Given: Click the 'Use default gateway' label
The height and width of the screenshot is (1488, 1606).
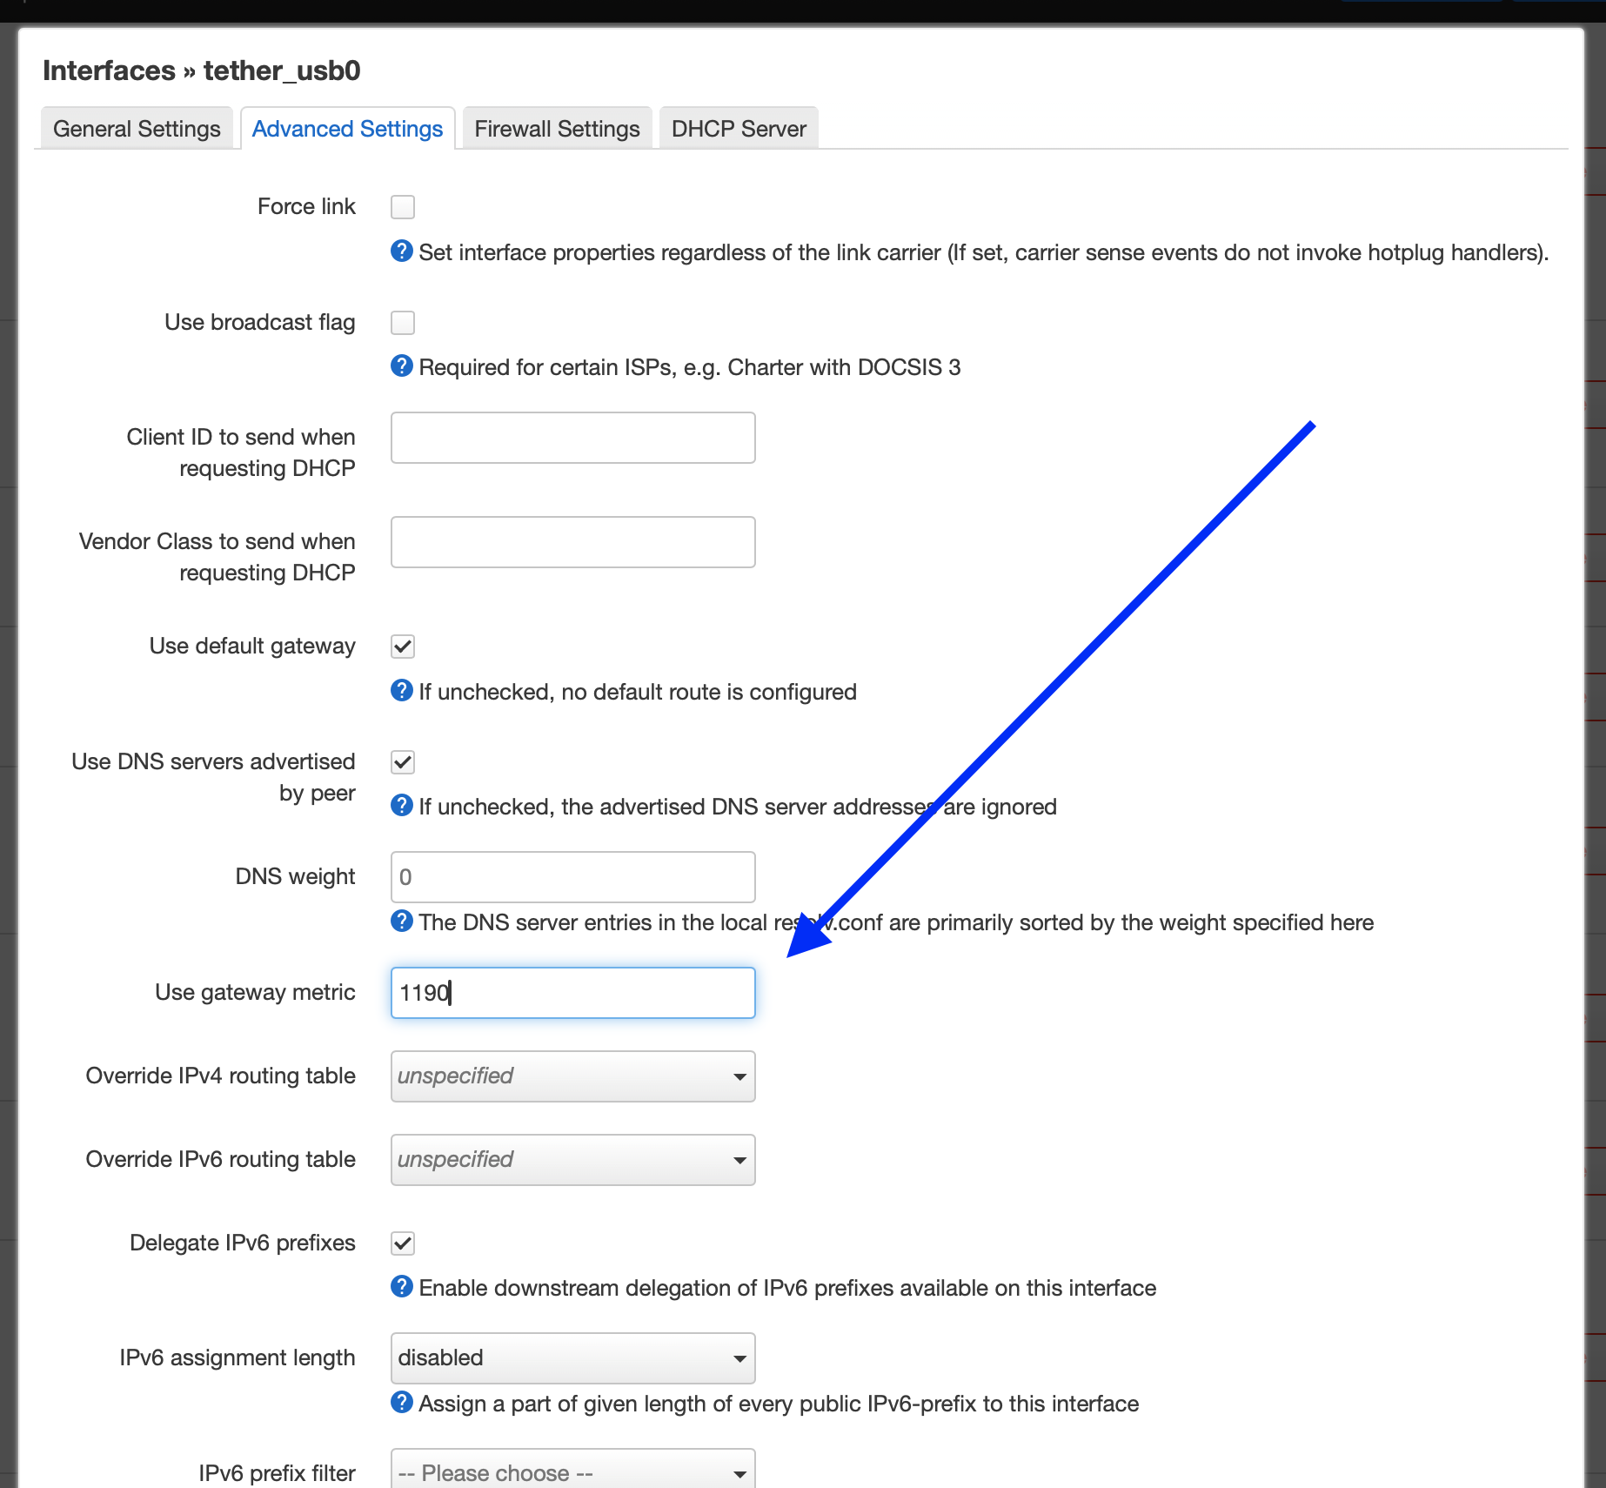Looking at the screenshot, I should [252, 646].
